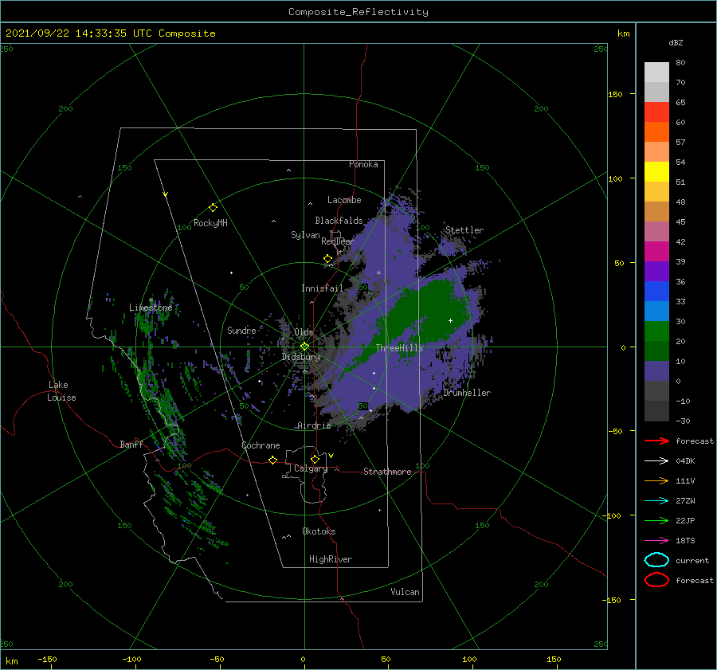Click the dBZ legend heading

(x=676, y=43)
